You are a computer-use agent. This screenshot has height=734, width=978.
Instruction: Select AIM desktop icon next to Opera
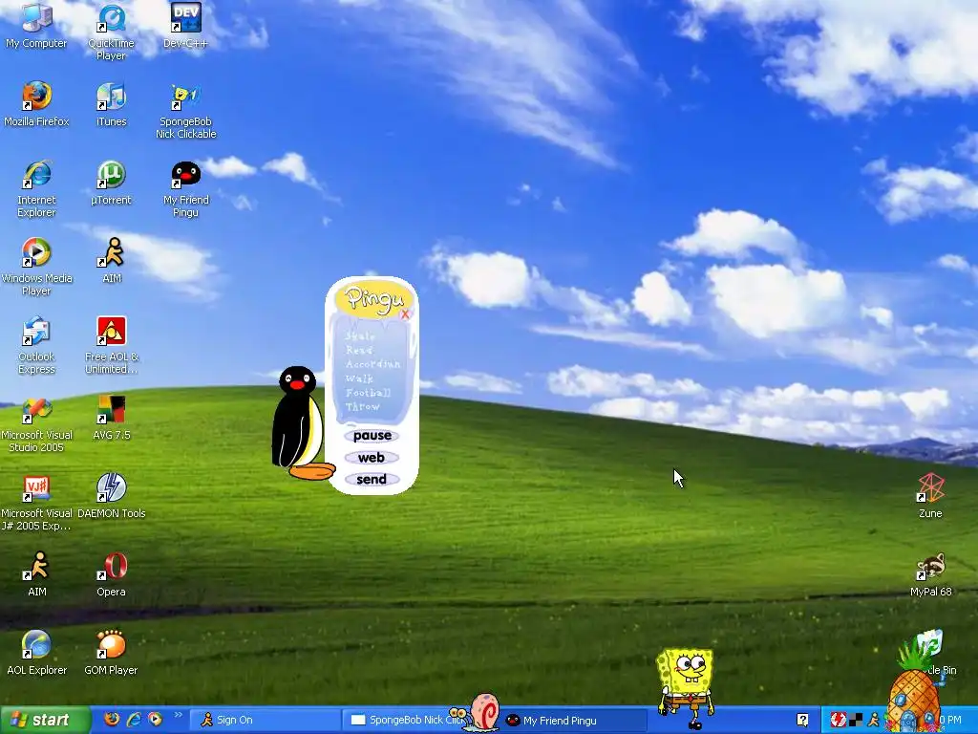pyautogui.click(x=36, y=574)
